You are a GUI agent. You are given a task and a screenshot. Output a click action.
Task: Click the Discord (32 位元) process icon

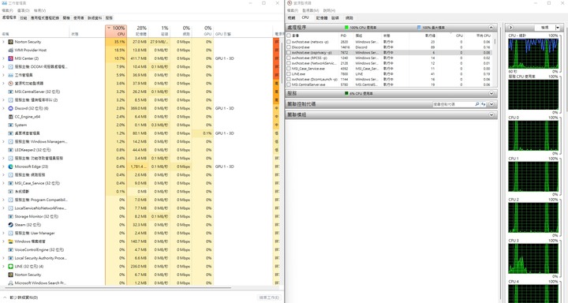click(x=10, y=108)
